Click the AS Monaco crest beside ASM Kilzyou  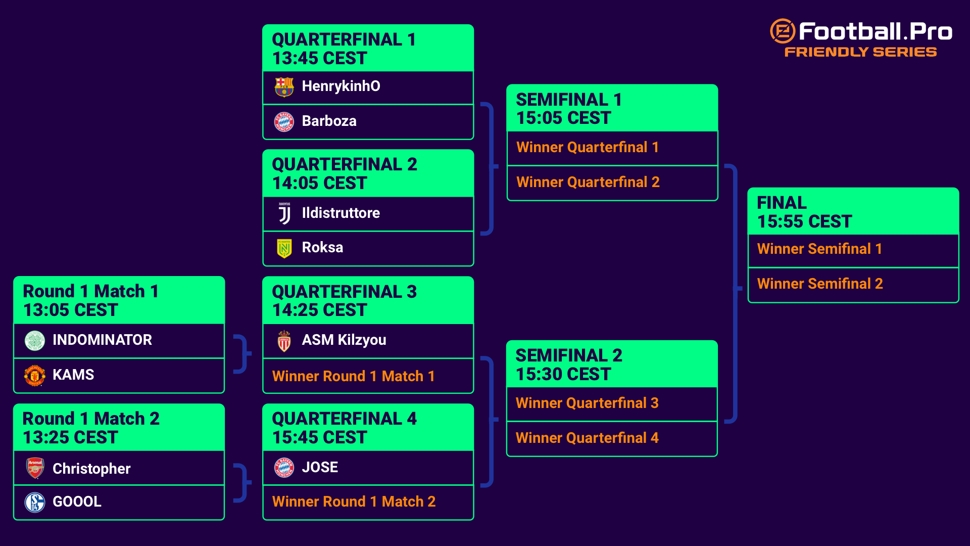click(284, 341)
